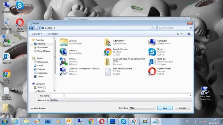Open the Libraries system folder icon
This screenshot has width=223, height=125.
pos(63,42)
